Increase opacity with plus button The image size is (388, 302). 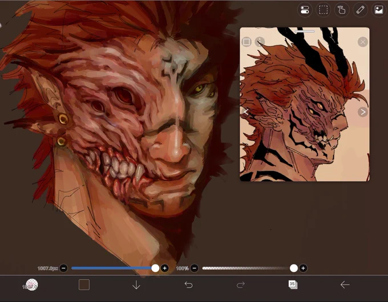[303, 268]
